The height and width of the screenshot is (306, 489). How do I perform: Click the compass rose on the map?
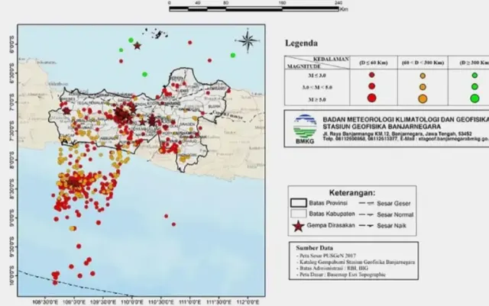pos(248,40)
